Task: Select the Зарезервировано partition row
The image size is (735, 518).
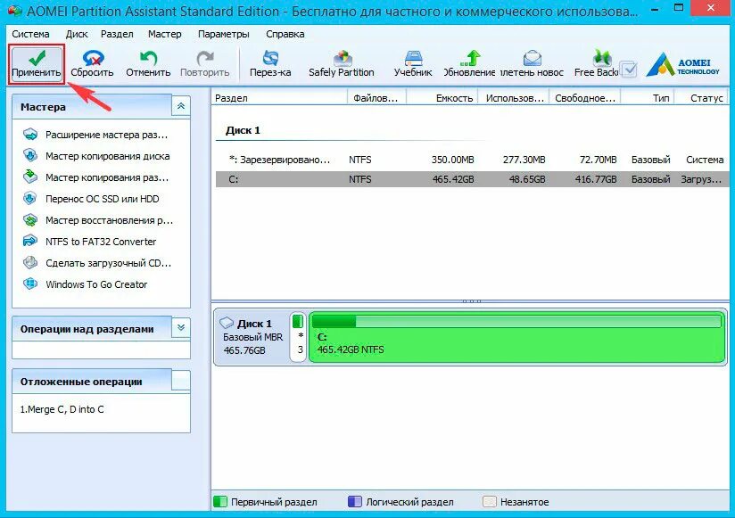Action: [x=472, y=160]
